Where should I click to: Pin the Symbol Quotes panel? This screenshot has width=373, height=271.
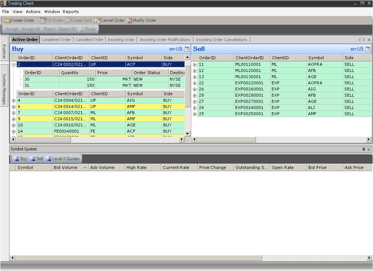coord(364,149)
